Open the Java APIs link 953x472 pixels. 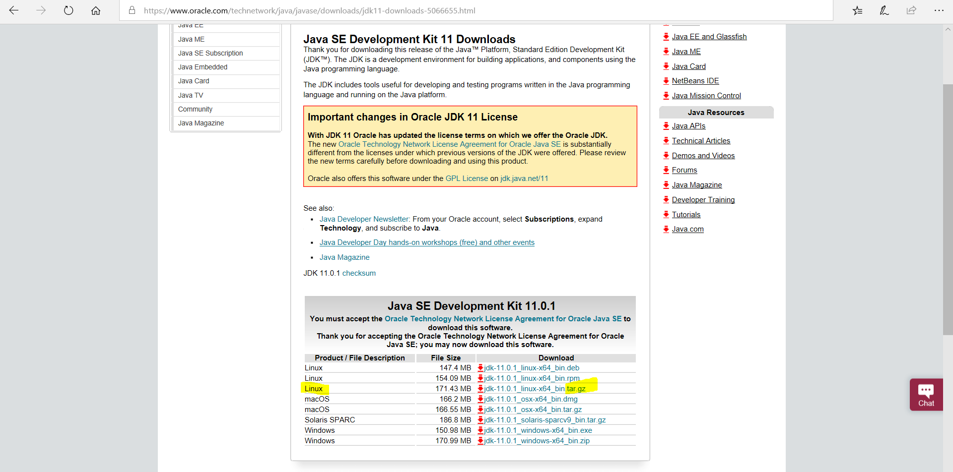pos(688,126)
